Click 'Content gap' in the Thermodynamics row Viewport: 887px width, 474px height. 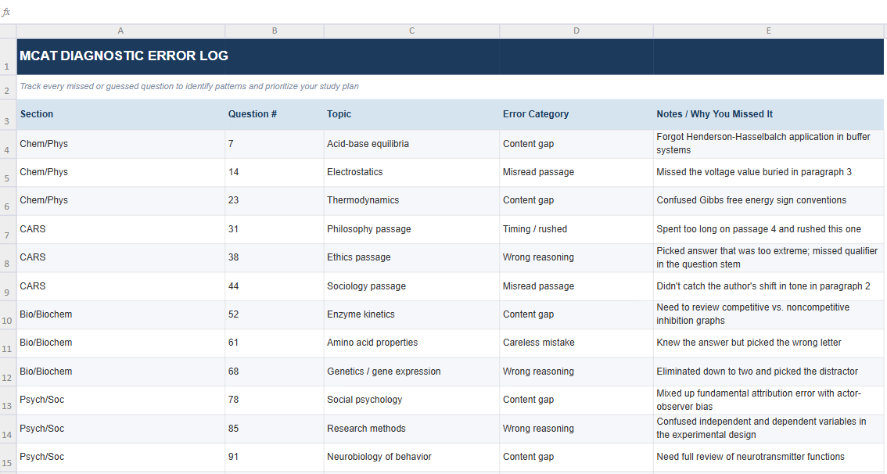pyautogui.click(x=576, y=201)
